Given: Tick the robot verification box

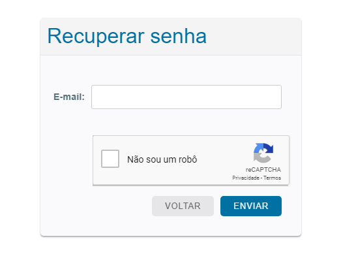Looking at the screenshot, I should (110, 159).
